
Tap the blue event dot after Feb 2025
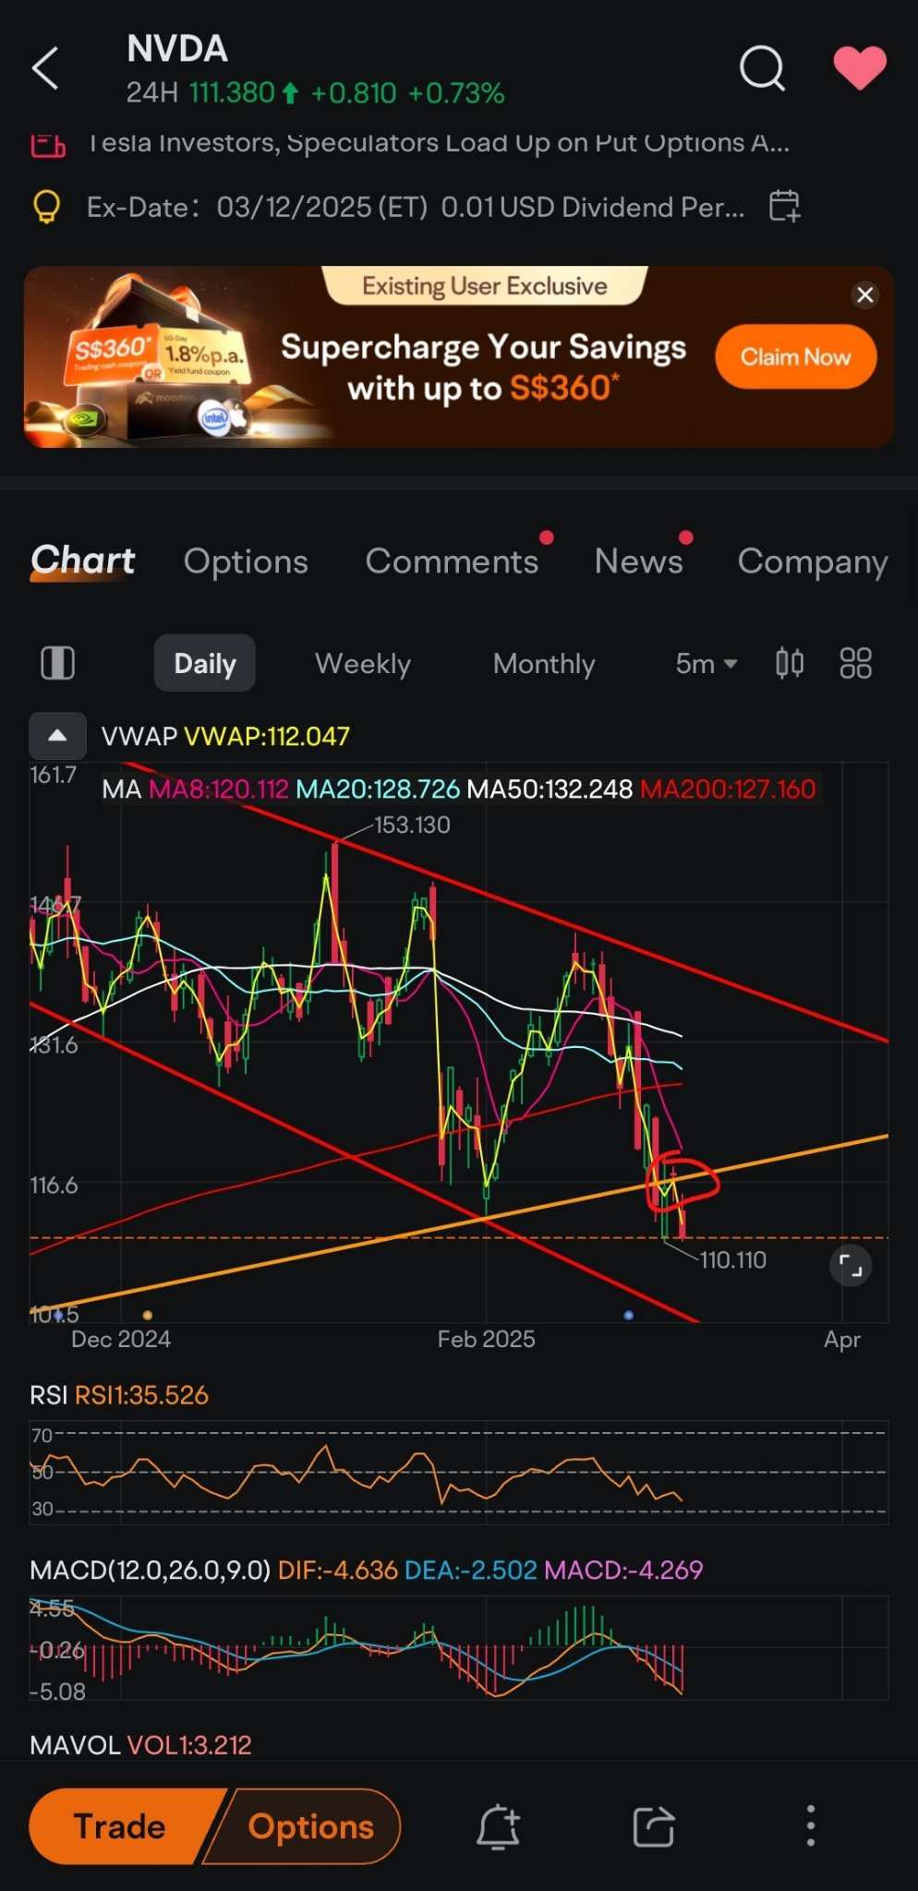click(x=629, y=1315)
